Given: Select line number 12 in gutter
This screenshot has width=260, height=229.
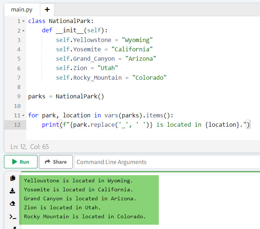Looking at the screenshot, I should click(x=17, y=125).
